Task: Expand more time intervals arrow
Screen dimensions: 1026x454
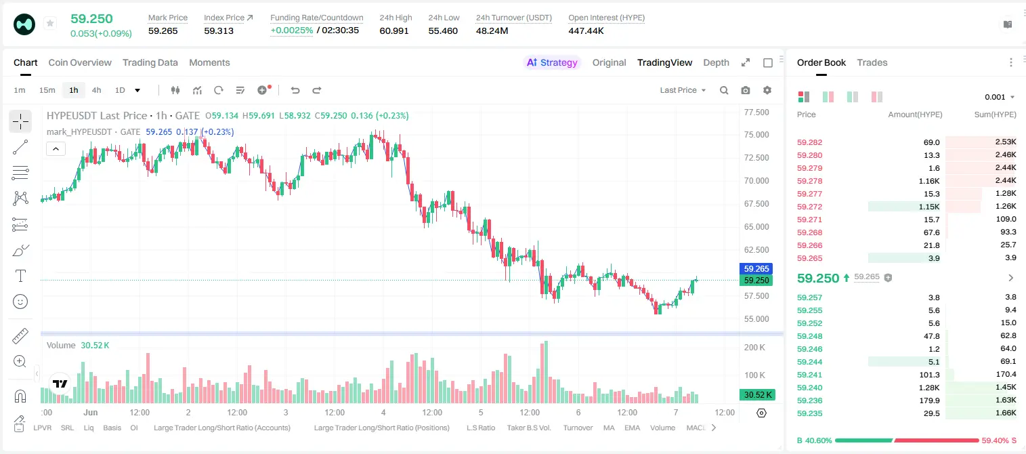Action: (137, 90)
